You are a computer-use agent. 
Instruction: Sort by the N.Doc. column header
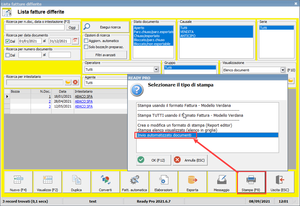coord(41,91)
